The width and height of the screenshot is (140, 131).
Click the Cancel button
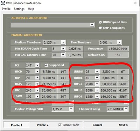coord(97,125)
